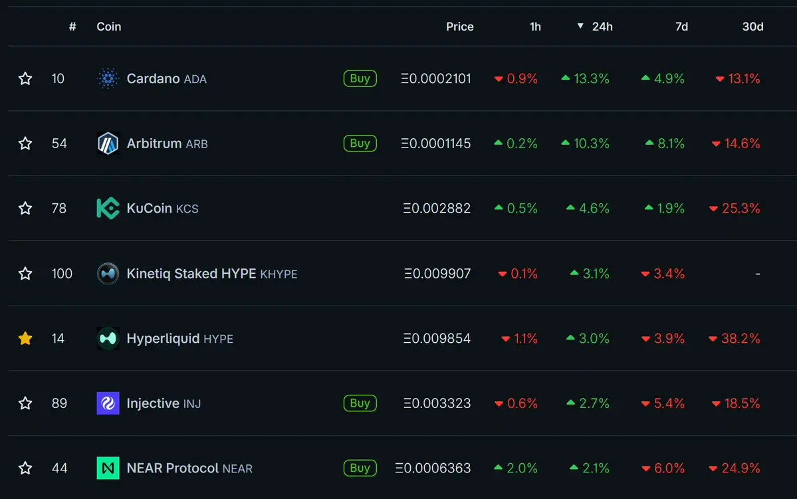Image resolution: width=797 pixels, height=499 pixels.
Task: Star the KuCoin row
Action: [x=25, y=208]
